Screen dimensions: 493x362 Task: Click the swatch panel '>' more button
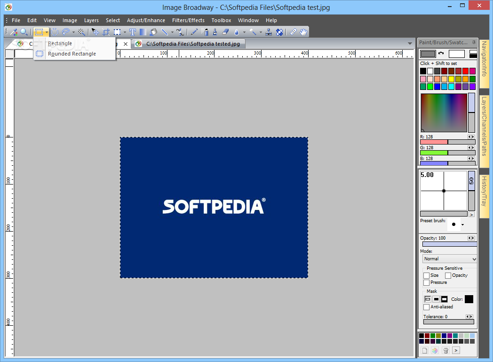click(x=456, y=350)
